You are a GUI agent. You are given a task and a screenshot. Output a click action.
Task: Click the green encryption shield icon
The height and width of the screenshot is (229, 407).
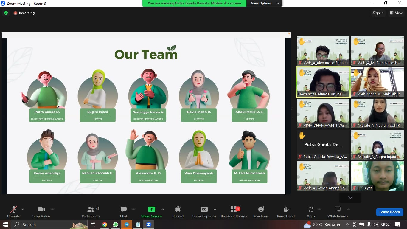(x=6, y=13)
